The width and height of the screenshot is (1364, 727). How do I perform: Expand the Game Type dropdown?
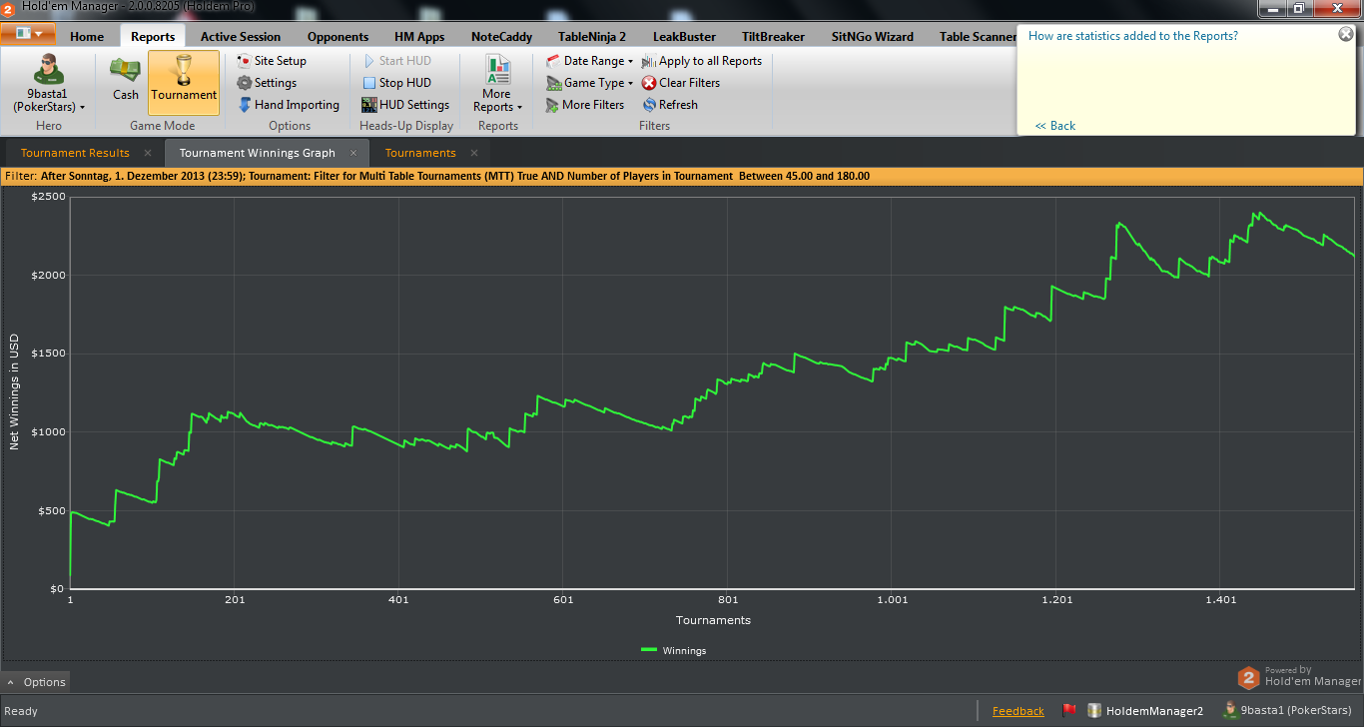tap(589, 83)
